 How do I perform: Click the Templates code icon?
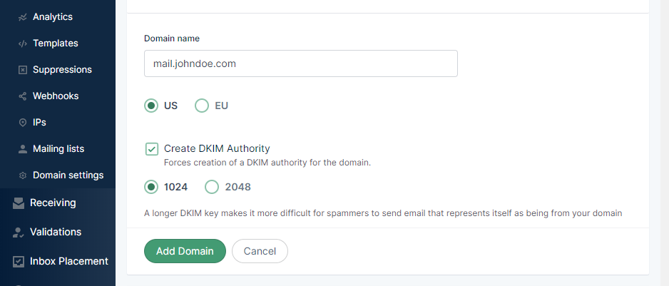22,44
